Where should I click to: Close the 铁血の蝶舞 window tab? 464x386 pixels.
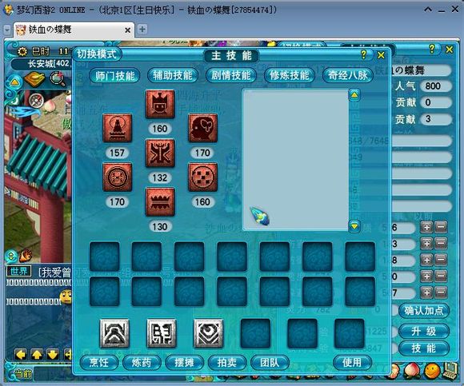[x=127, y=30]
